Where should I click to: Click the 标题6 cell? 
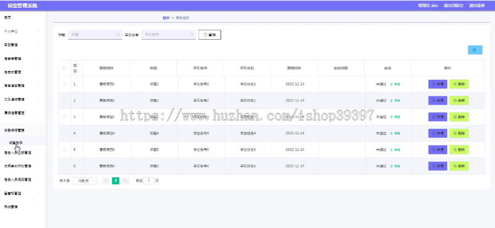point(154,166)
